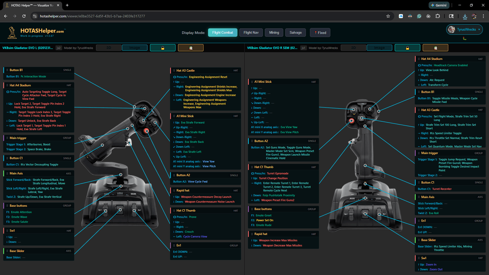The width and height of the screenshot is (489, 275).
Task: Toggle the Fixed display option
Action: point(320,32)
